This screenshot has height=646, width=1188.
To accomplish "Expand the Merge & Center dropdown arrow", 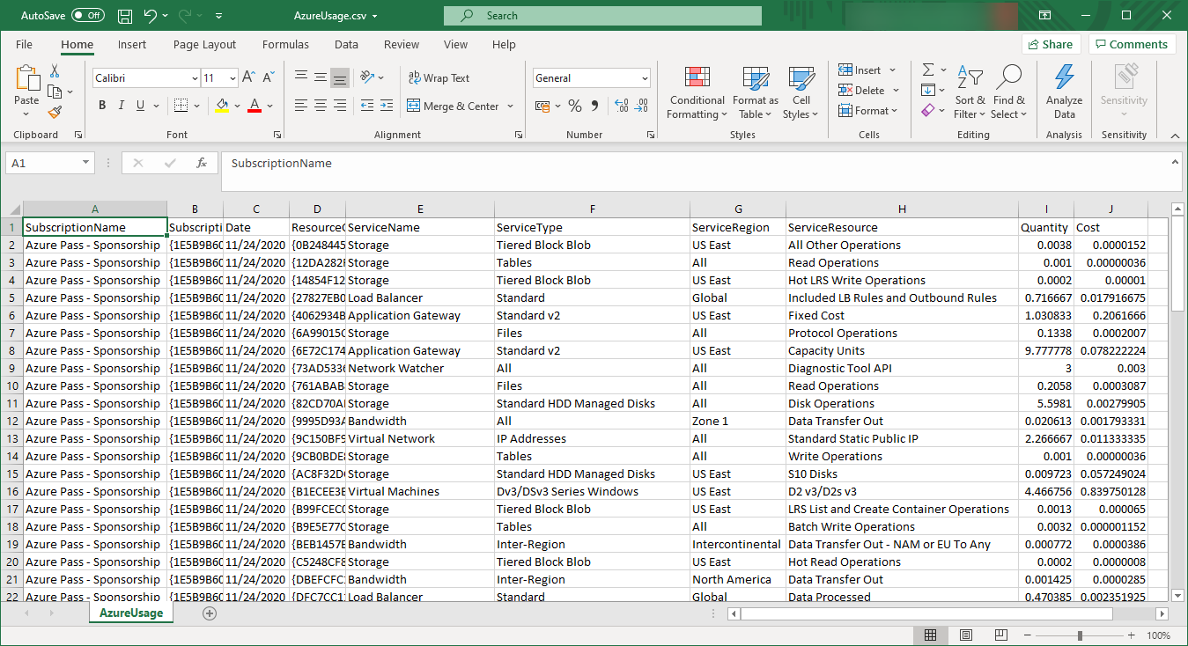I will click(x=509, y=106).
